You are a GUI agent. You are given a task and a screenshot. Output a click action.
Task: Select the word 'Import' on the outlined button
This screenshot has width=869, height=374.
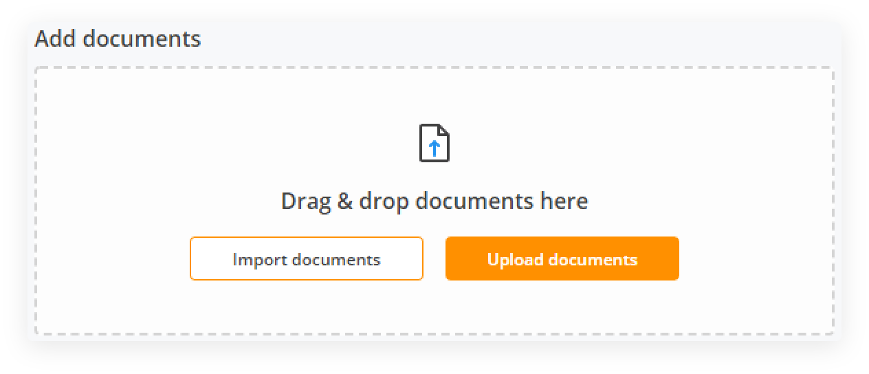260,260
